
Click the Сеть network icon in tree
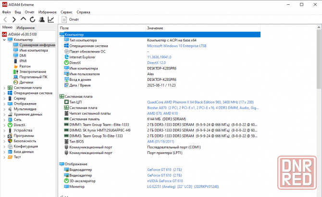click(x=10, y=119)
